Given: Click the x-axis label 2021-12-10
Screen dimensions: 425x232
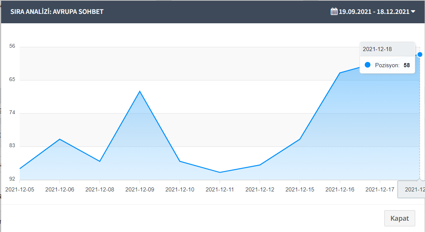Looking at the screenshot, I should [180, 190].
